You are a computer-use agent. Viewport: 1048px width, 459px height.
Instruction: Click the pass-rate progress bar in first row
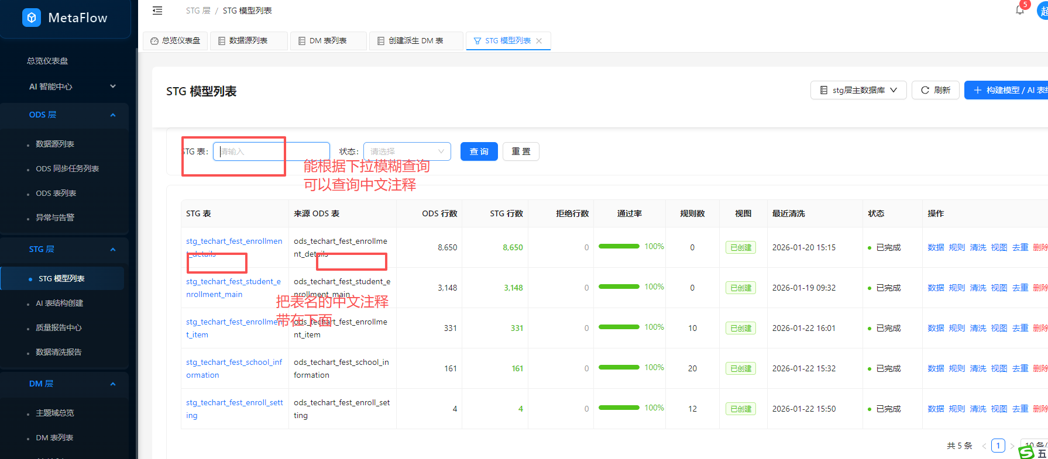[x=619, y=247]
